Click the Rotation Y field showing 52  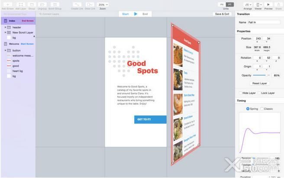[267, 57]
